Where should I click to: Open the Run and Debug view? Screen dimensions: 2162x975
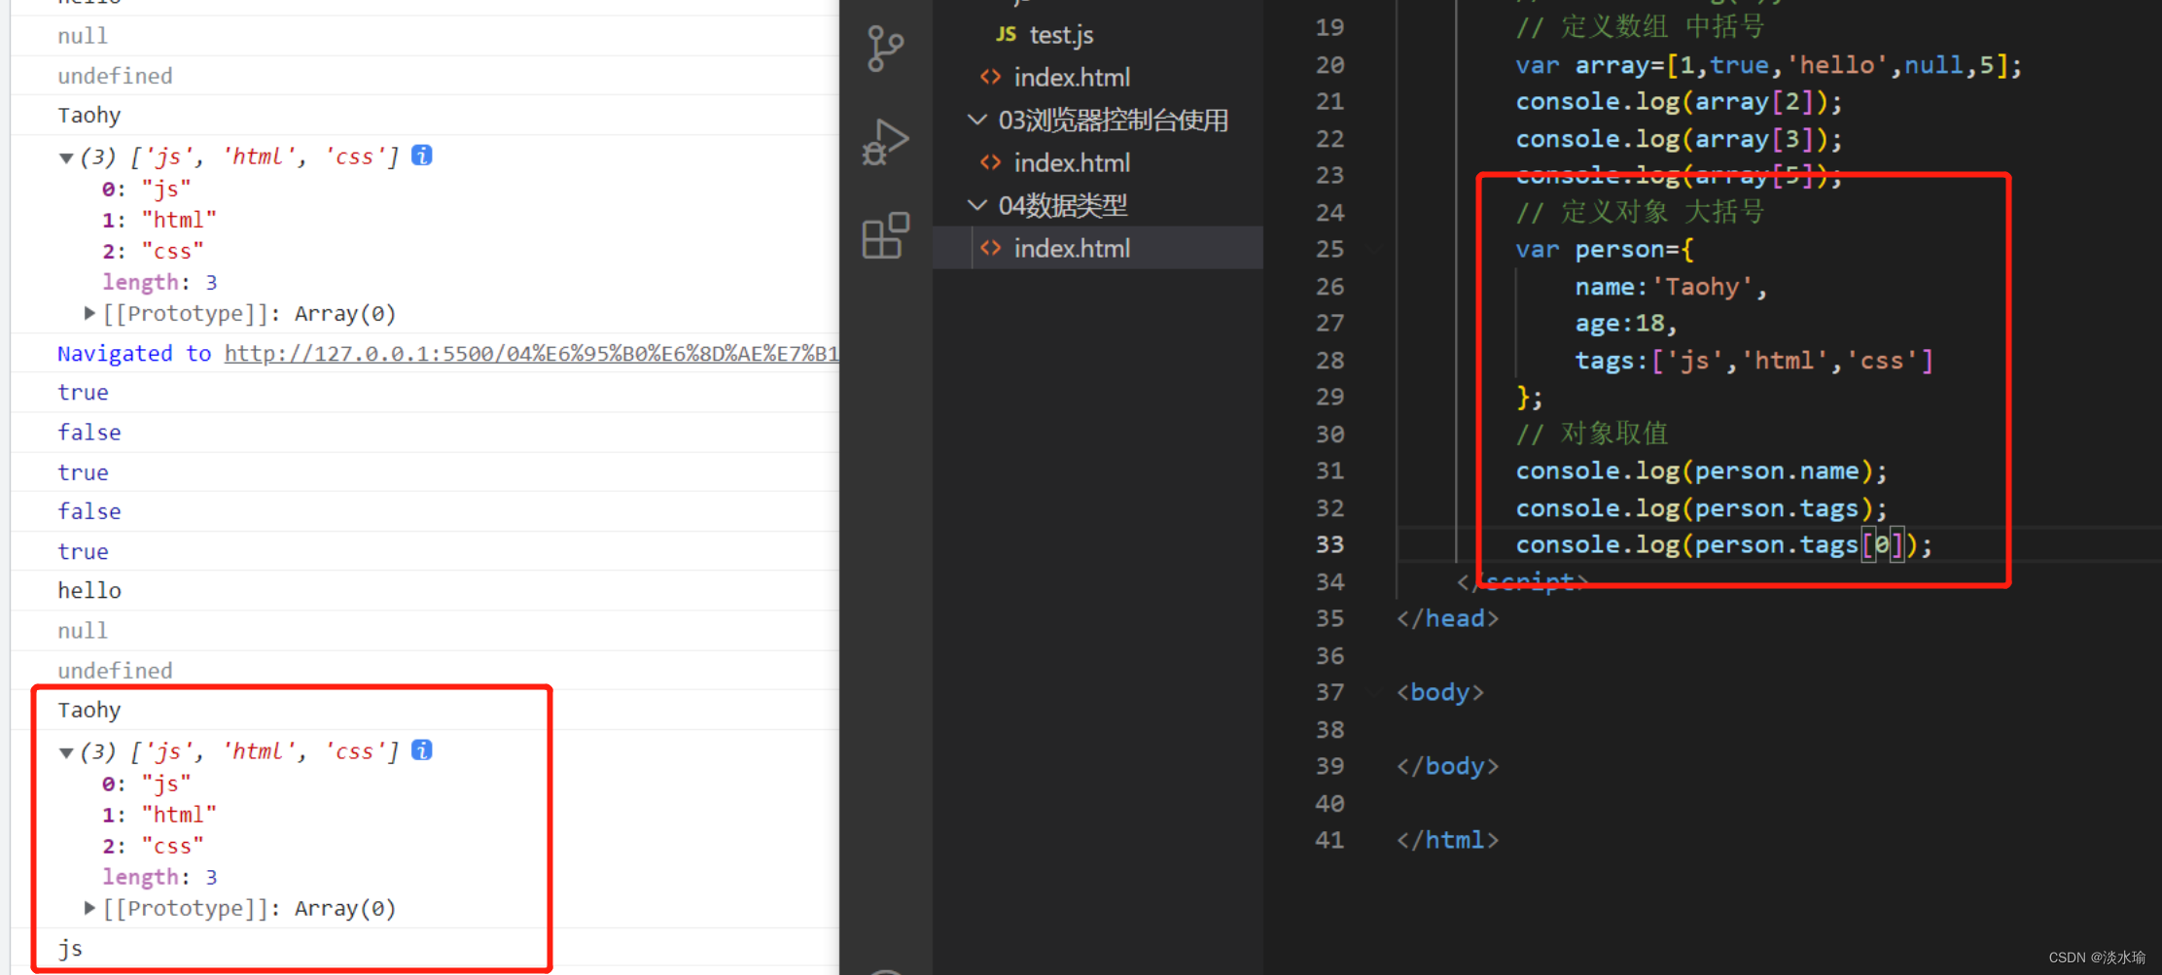coord(885,142)
